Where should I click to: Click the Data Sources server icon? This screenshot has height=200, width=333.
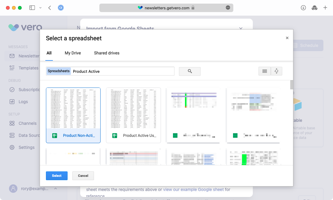pyautogui.click(x=12, y=135)
